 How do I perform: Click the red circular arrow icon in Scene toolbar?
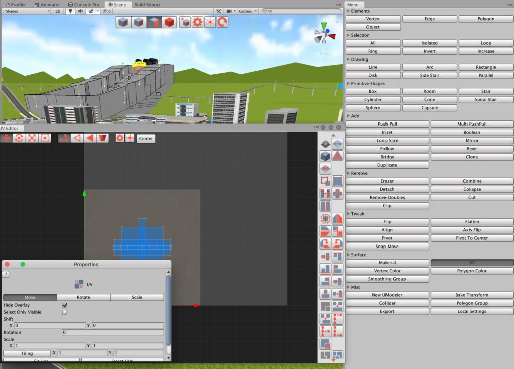(x=222, y=22)
